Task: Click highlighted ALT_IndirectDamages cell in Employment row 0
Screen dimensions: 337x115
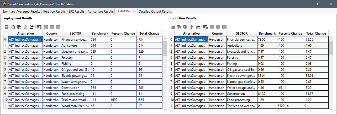Action: pos(25,39)
